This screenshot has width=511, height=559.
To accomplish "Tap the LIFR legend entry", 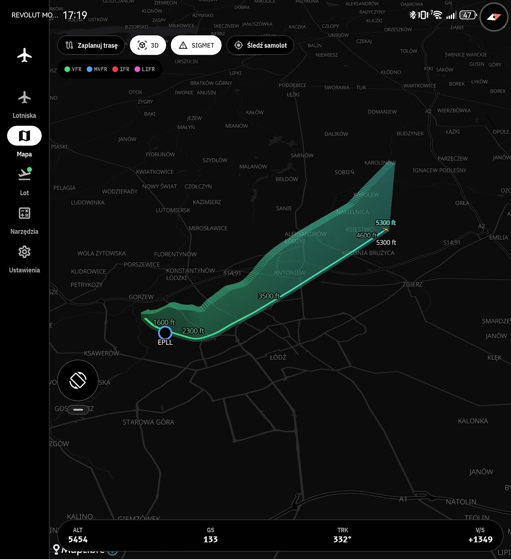I will coord(145,69).
